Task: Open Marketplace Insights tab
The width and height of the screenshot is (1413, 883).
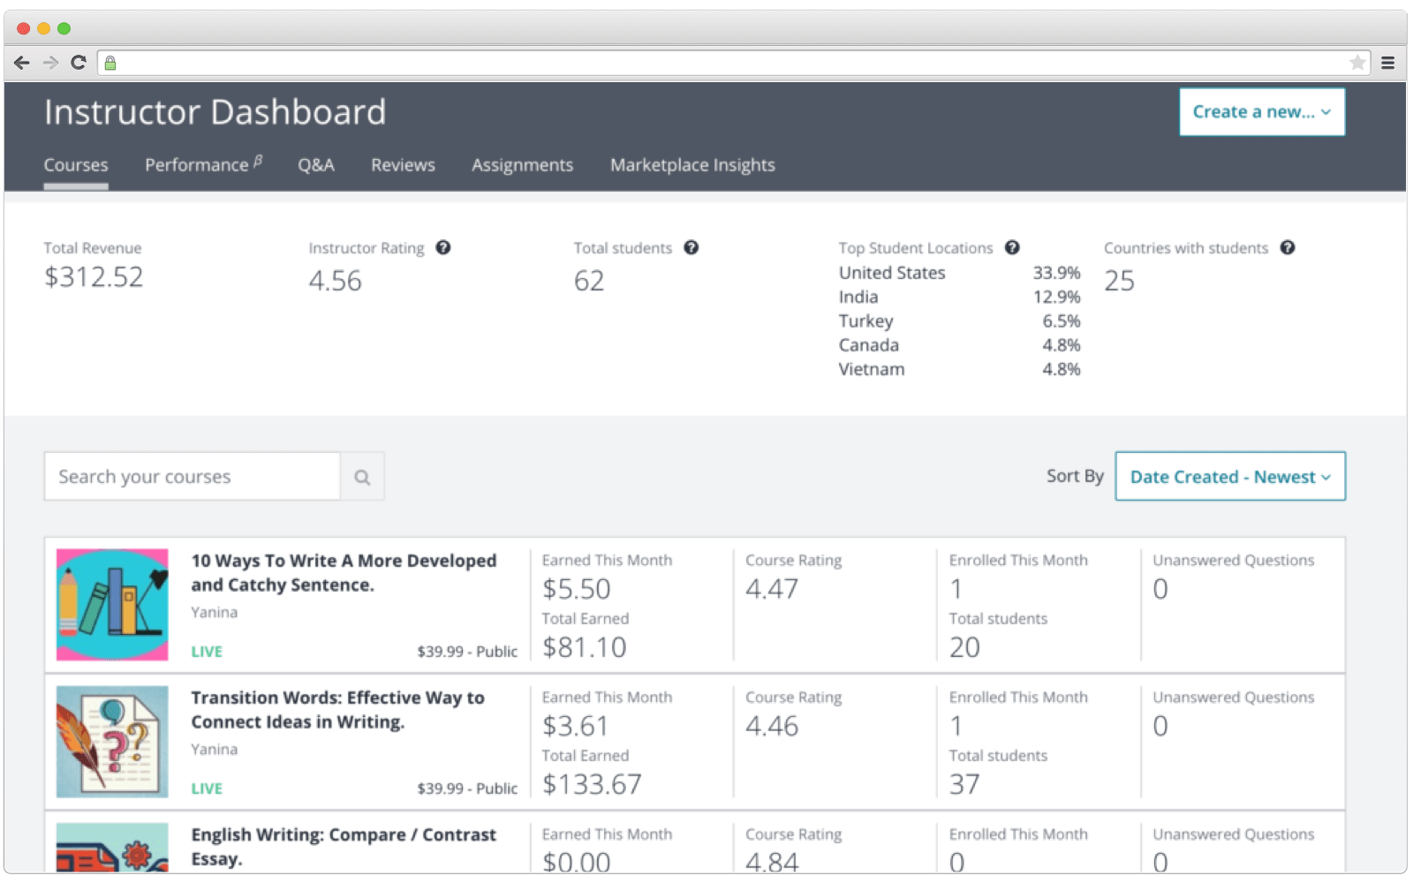Action: tap(692, 165)
